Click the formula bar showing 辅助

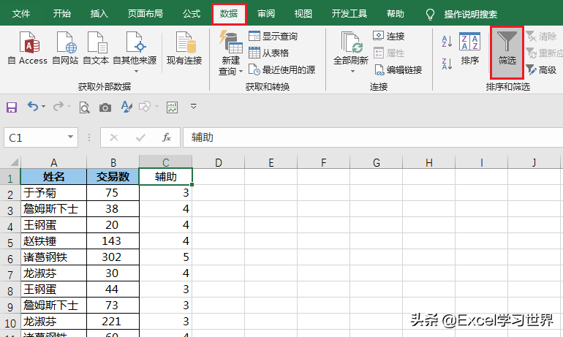coord(373,137)
